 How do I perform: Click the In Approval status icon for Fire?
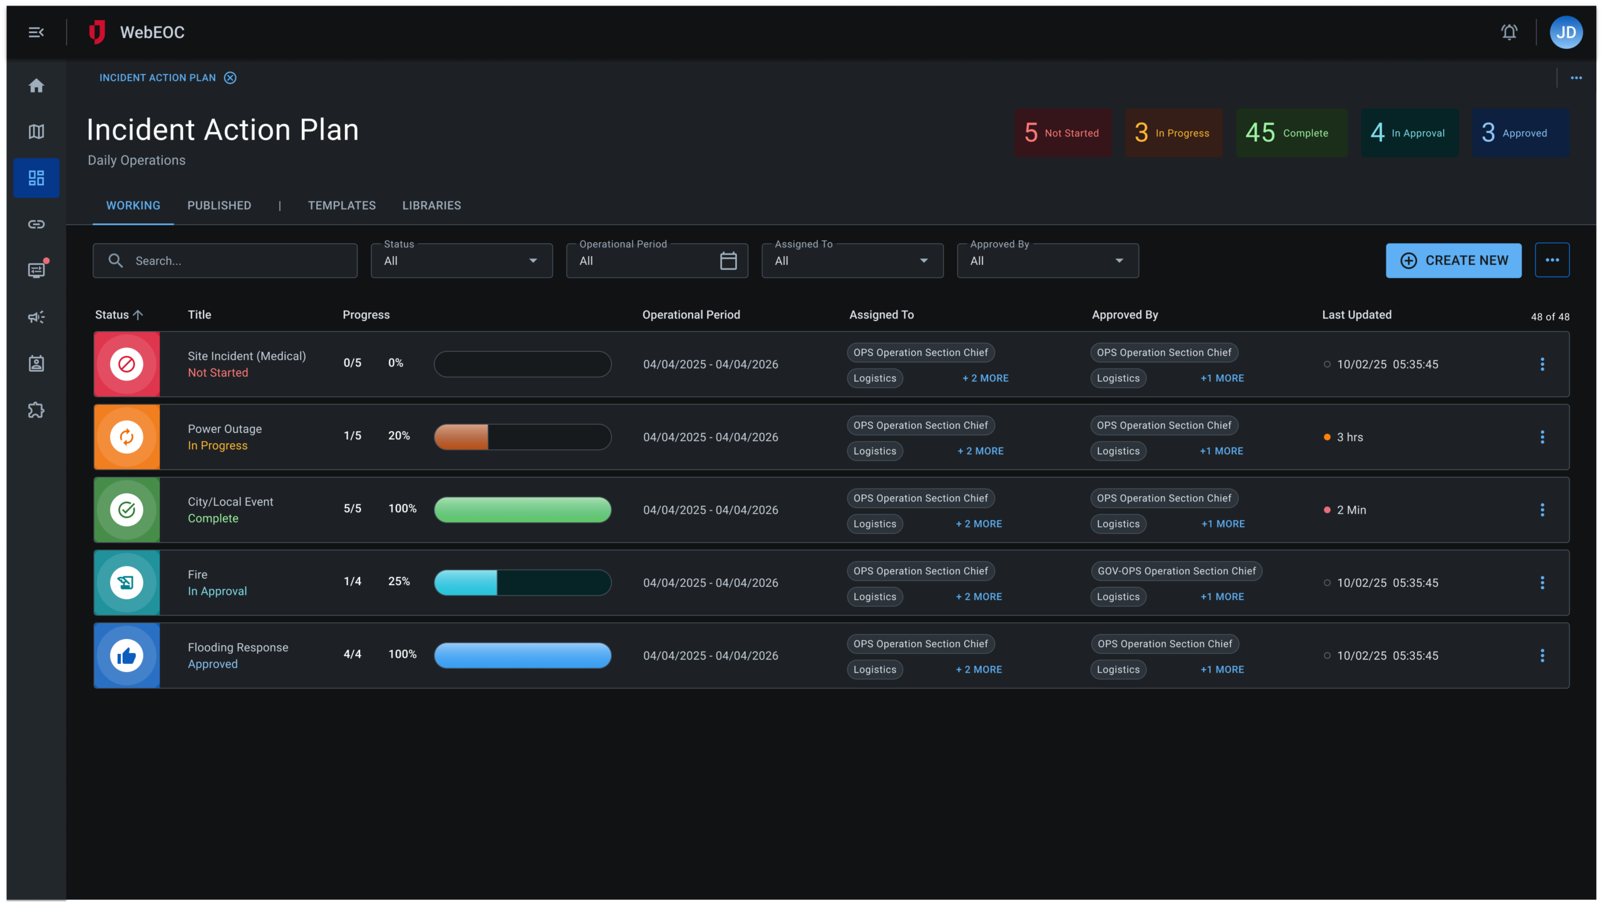tap(126, 583)
